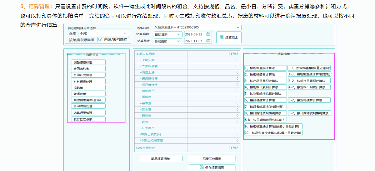Open the 结算截止 calendar picker icon
The width and height of the screenshot is (375, 171).
[208, 41]
